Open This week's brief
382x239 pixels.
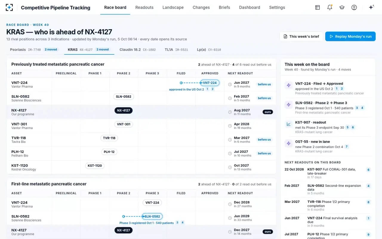301,36
